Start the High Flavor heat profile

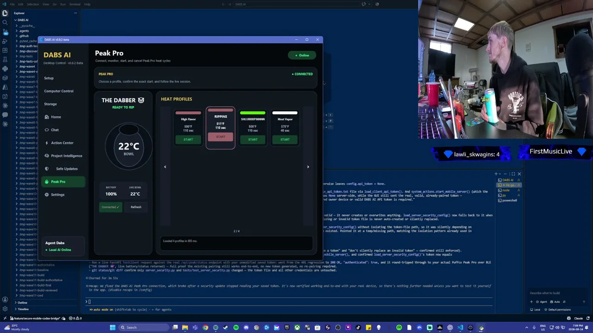(188, 140)
